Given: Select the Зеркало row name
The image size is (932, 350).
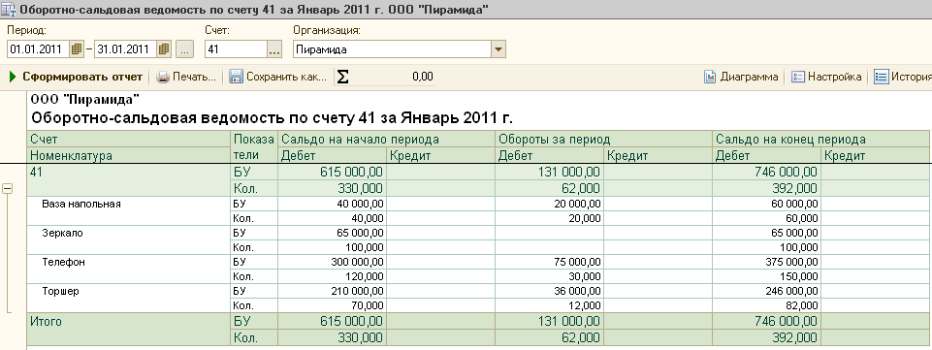Looking at the screenshot, I should click(62, 233).
